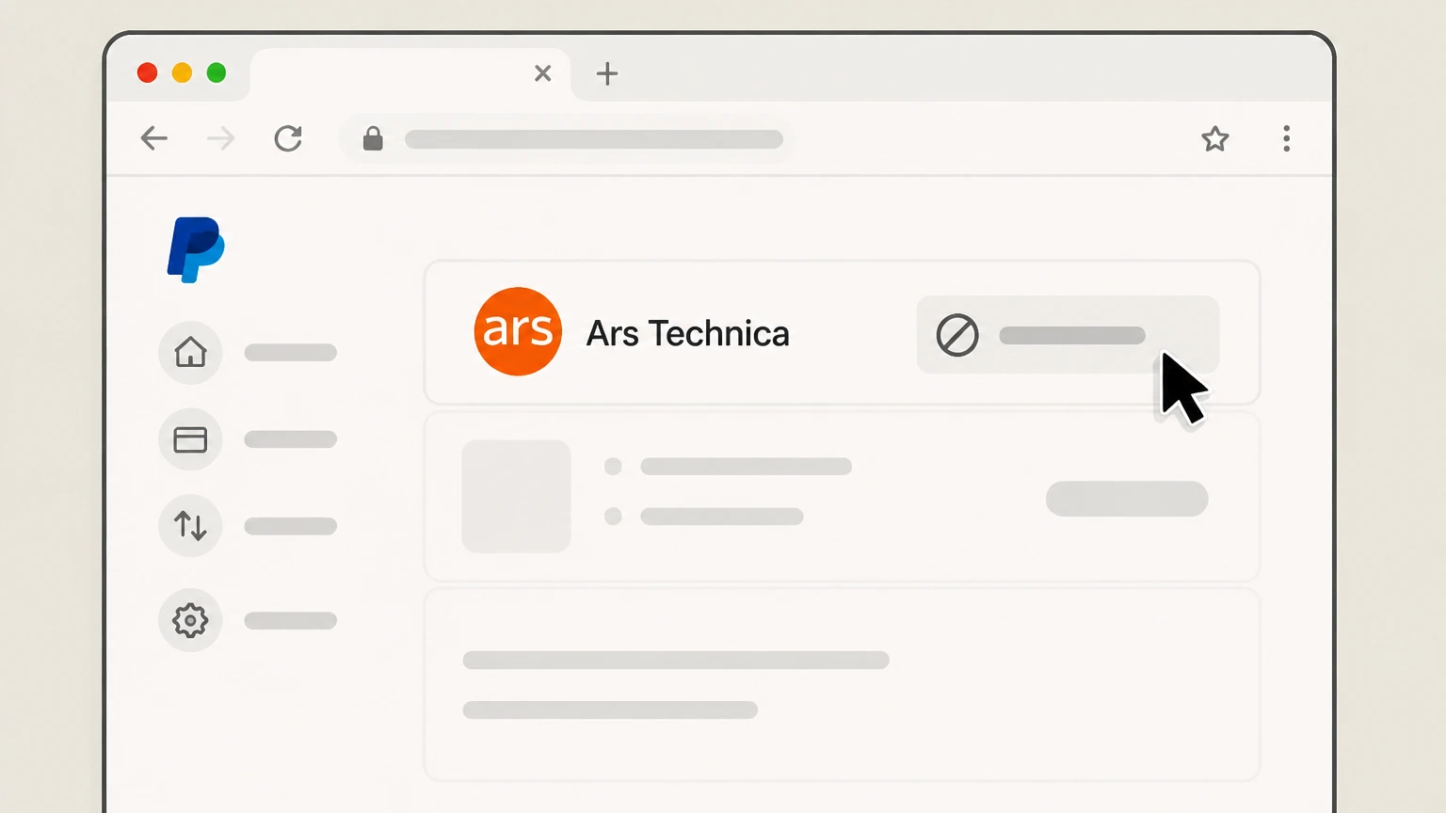This screenshot has height=813, width=1446.
Task: Open the browser three-dot menu
Action: click(x=1286, y=139)
